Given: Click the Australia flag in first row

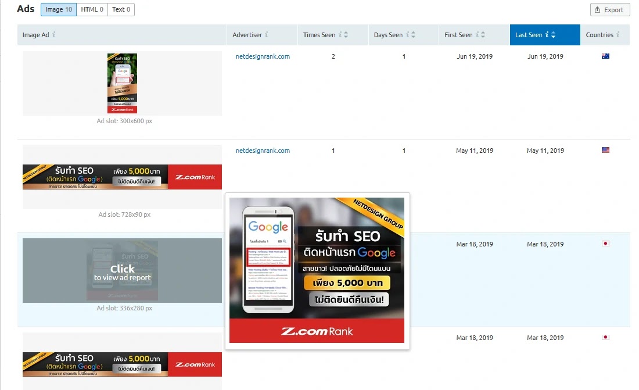Looking at the screenshot, I should (605, 56).
